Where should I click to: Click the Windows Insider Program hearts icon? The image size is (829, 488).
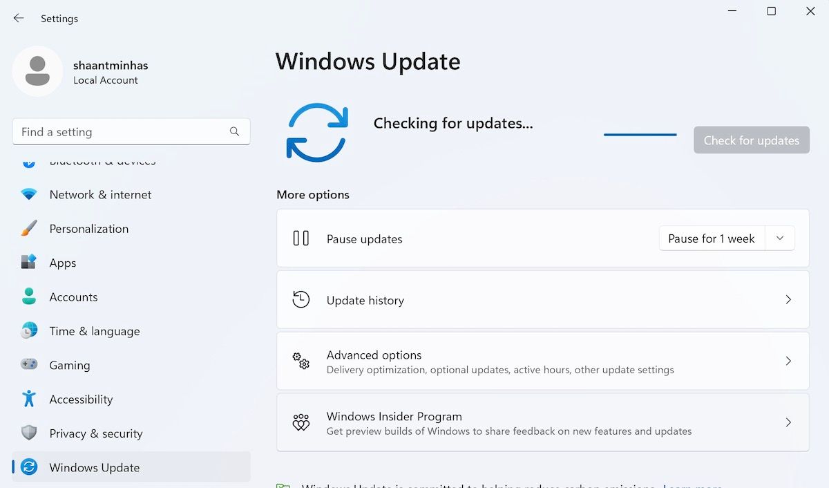pyautogui.click(x=301, y=422)
